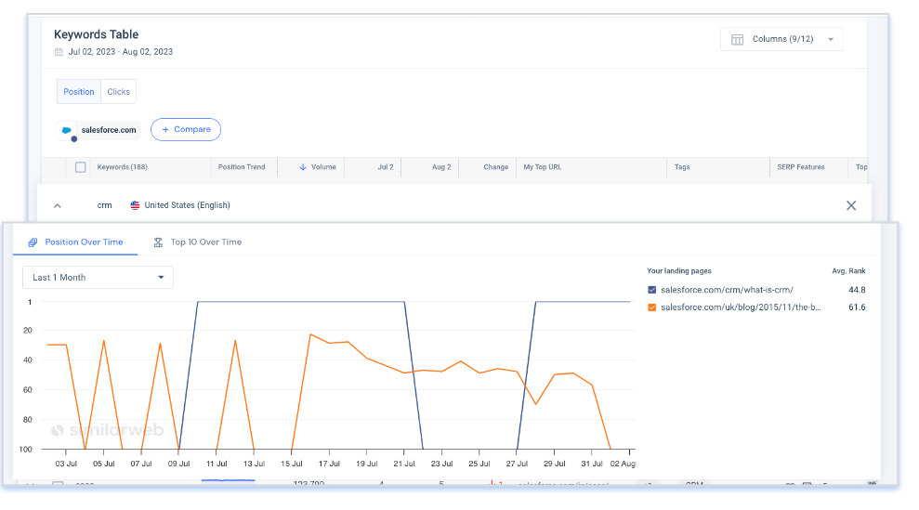Switch to the Clicks tab
The width and height of the screenshot is (919, 510).
118,92
